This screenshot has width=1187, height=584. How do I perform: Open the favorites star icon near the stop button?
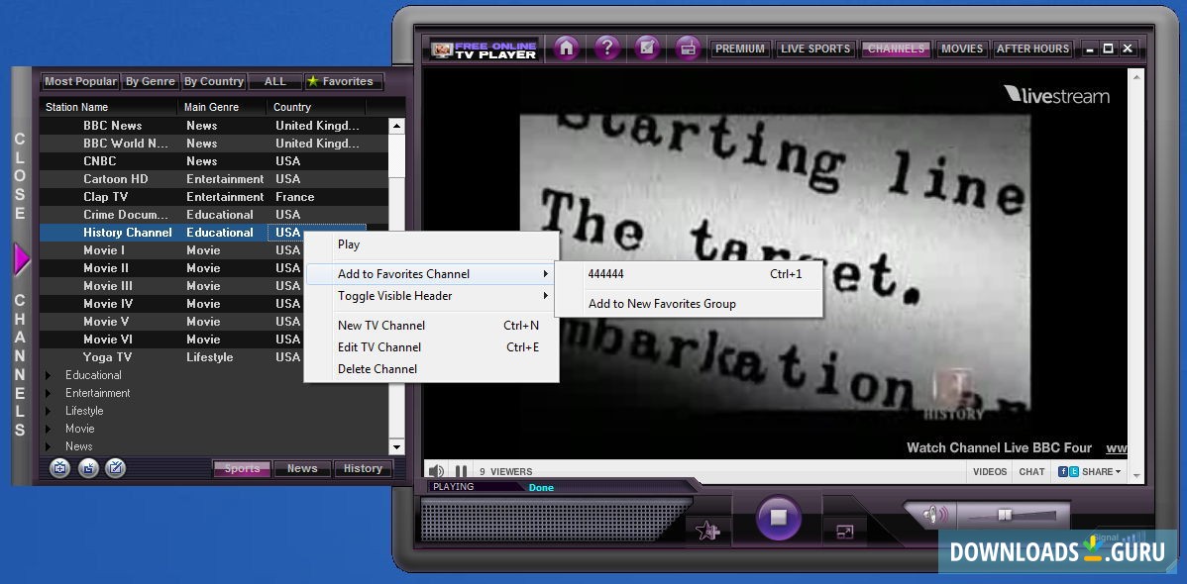pyautogui.click(x=707, y=532)
